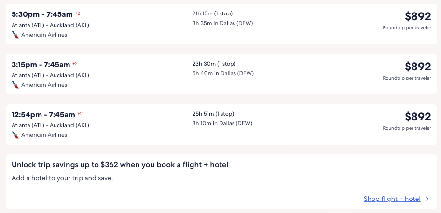Click the Add a hotel to your trip text
The height and width of the screenshot is (213, 441).
click(x=62, y=178)
